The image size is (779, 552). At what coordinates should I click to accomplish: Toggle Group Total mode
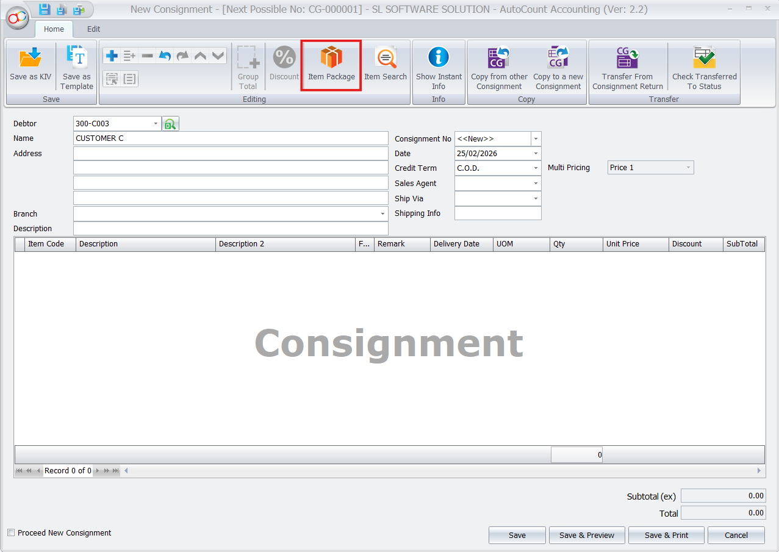click(x=248, y=64)
